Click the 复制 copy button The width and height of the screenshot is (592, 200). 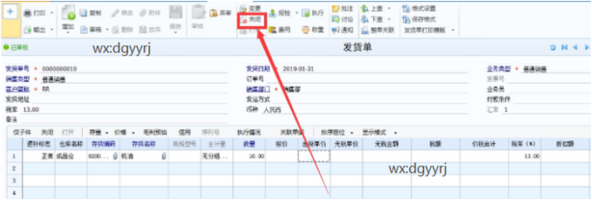[91, 13]
